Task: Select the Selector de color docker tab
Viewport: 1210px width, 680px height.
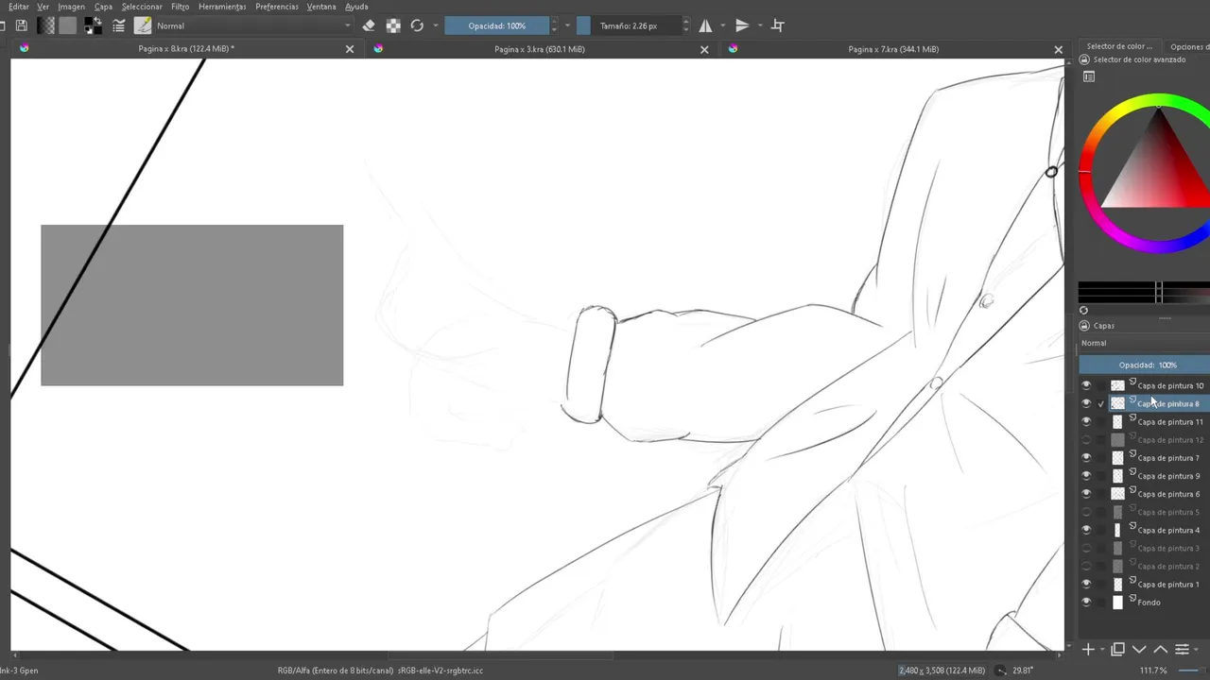Action: [1119, 46]
